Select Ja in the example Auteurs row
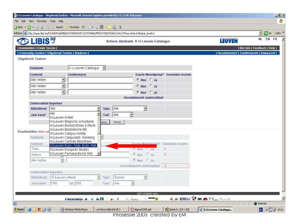Image resolution: width=299 pixels, height=224 pixels. [x=148, y=154]
